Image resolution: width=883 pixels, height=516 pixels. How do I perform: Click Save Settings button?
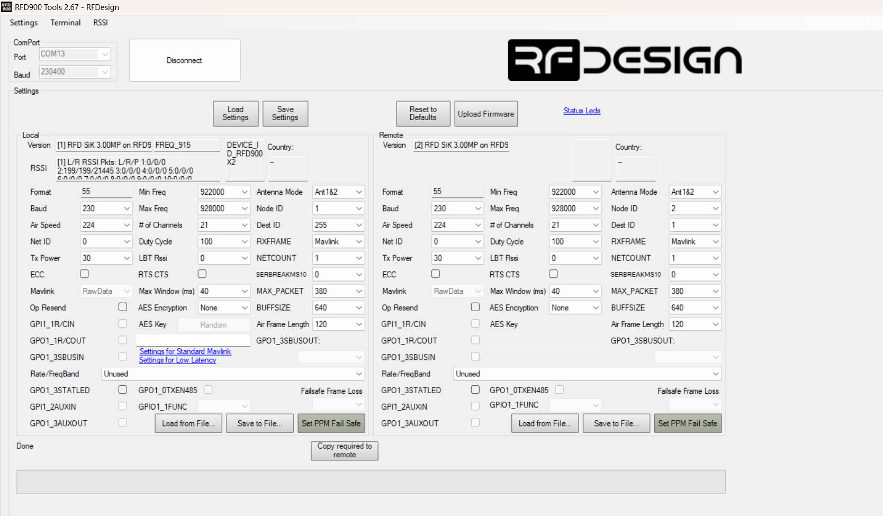pyautogui.click(x=285, y=114)
